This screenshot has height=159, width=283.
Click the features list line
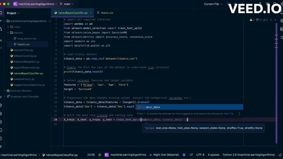tap(96, 85)
